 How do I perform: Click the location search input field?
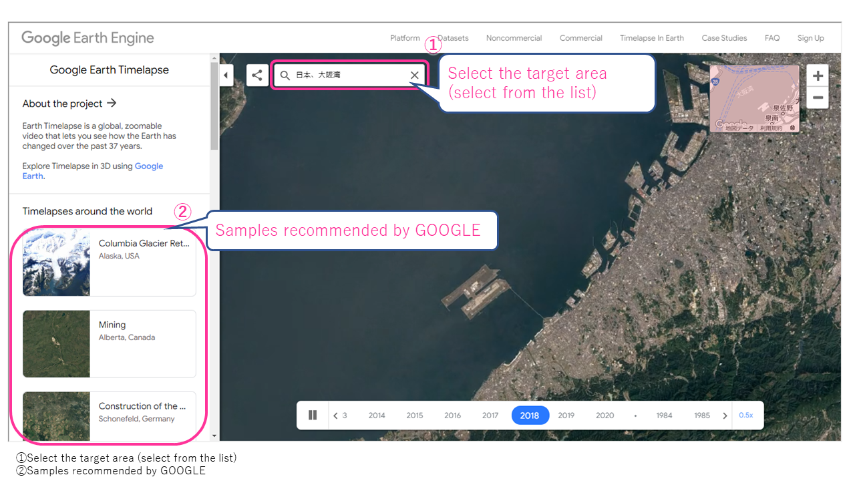349,75
